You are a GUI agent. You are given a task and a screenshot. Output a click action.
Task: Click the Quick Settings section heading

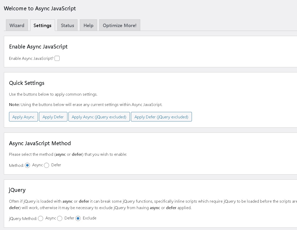27,83
